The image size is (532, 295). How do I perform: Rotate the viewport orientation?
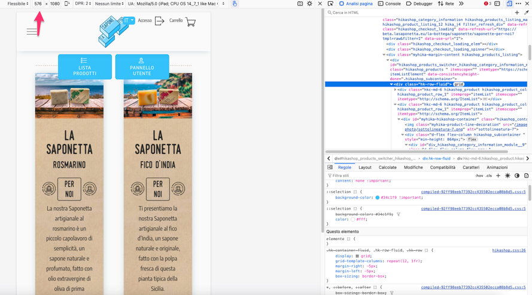[x=66, y=4]
